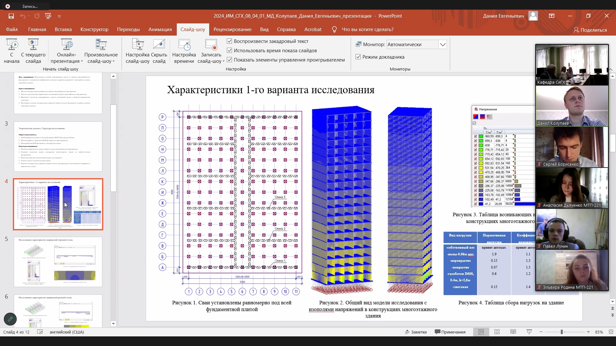
Task: Click Кафедра СиГХ video tile
Action: click(572, 65)
